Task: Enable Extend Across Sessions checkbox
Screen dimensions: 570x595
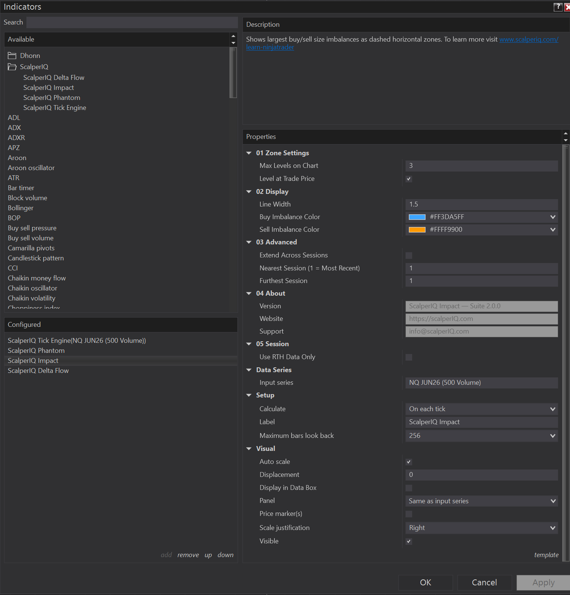Action: click(409, 256)
